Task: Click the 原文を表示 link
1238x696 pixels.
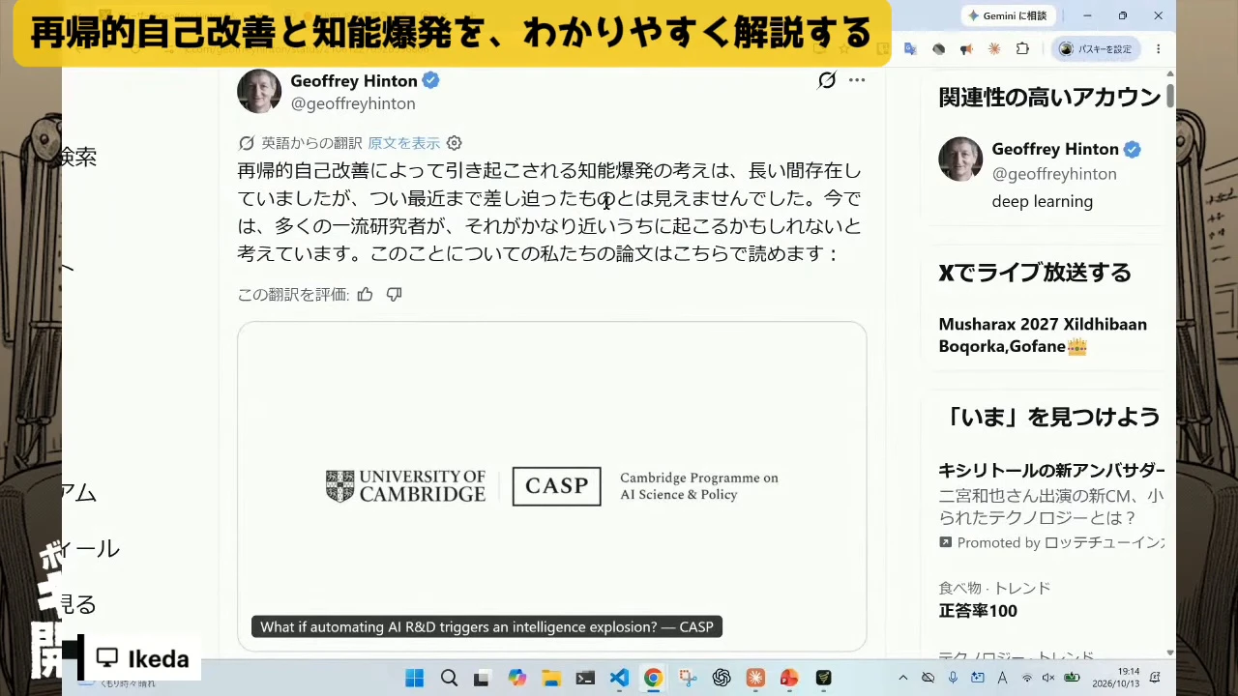Action: 403,143
